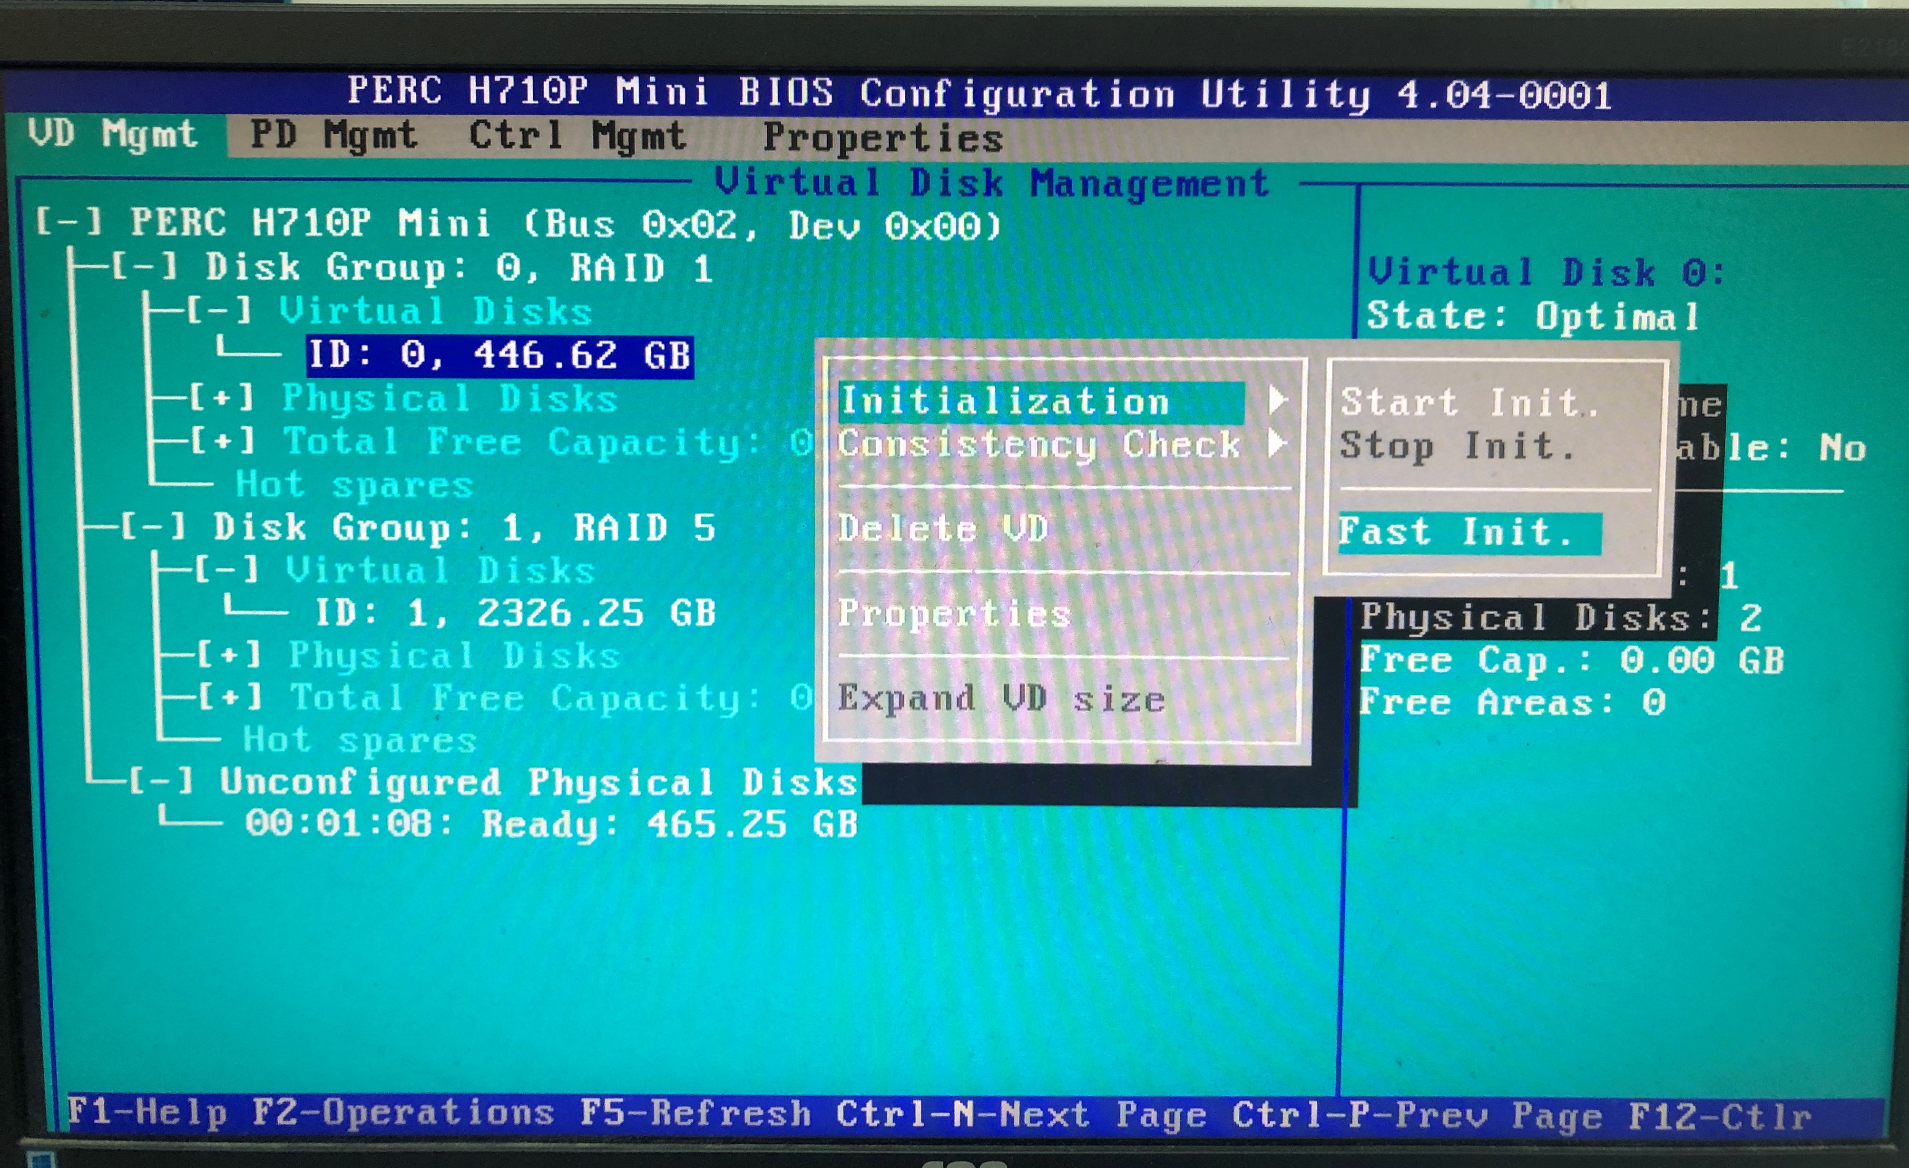Collapse Disk Group 0 RAID 1
This screenshot has height=1168, width=1909.
(x=144, y=266)
